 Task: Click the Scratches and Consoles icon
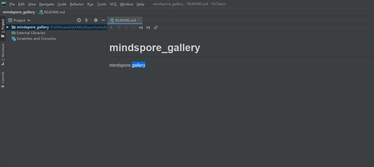coord(14,39)
